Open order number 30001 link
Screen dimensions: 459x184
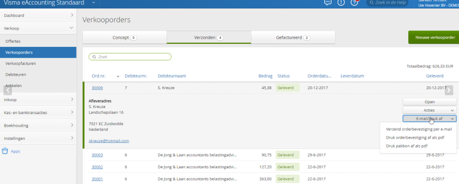[x=97, y=179]
